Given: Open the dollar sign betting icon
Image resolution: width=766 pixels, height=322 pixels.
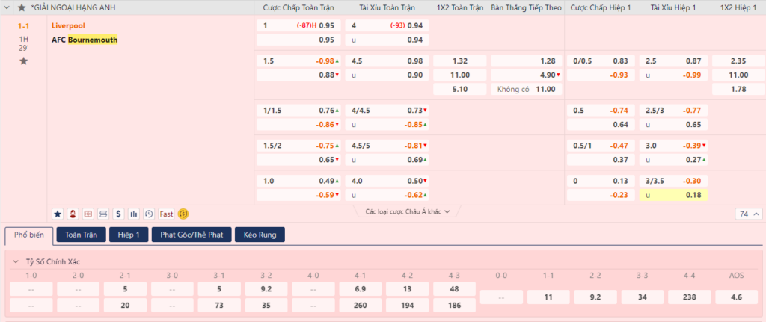Looking at the screenshot, I should (x=118, y=214).
